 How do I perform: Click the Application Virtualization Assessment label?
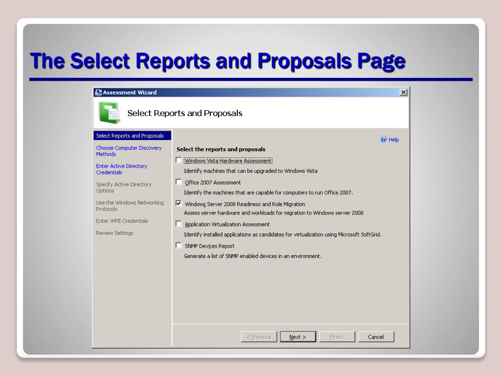[x=227, y=224]
